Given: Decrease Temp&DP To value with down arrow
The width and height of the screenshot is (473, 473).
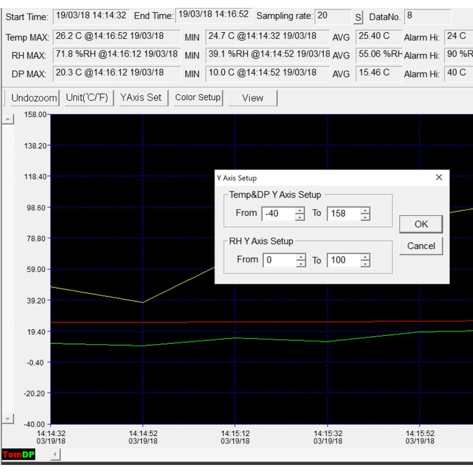Looking at the screenshot, I should [x=365, y=217].
